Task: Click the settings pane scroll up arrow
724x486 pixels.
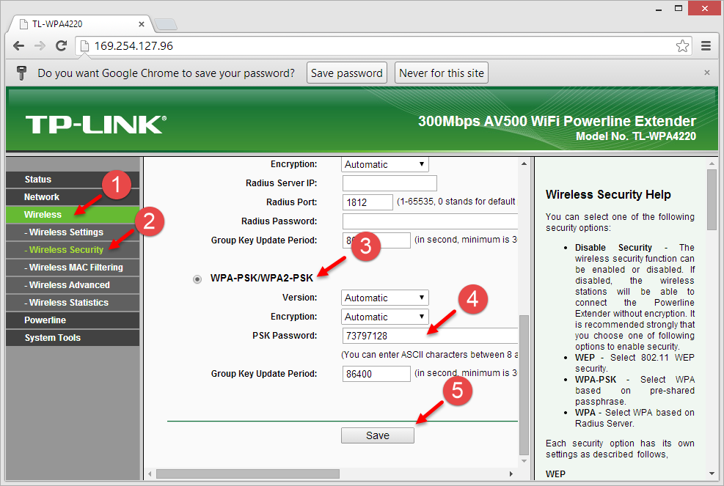Action: [x=524, y=163]
